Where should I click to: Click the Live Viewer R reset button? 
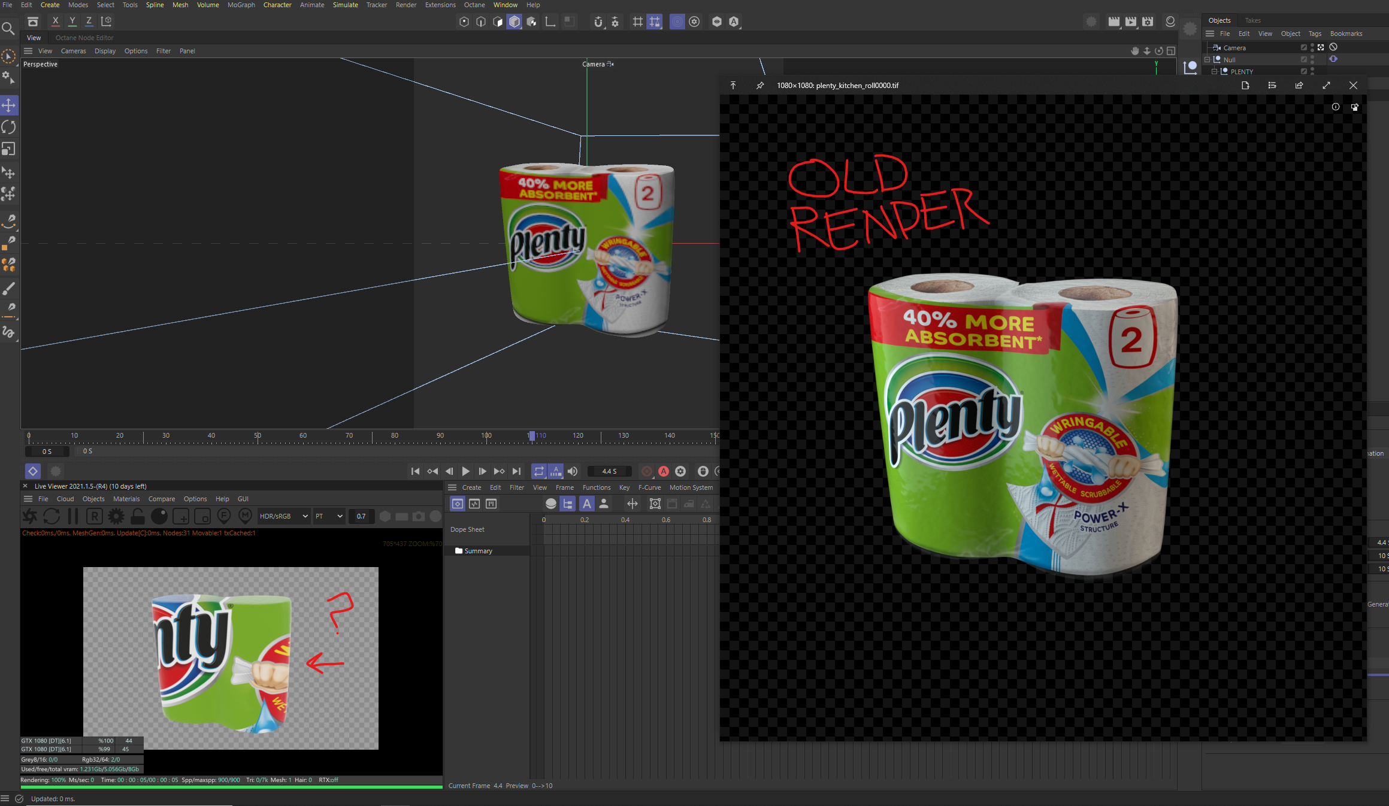point(95,516)
